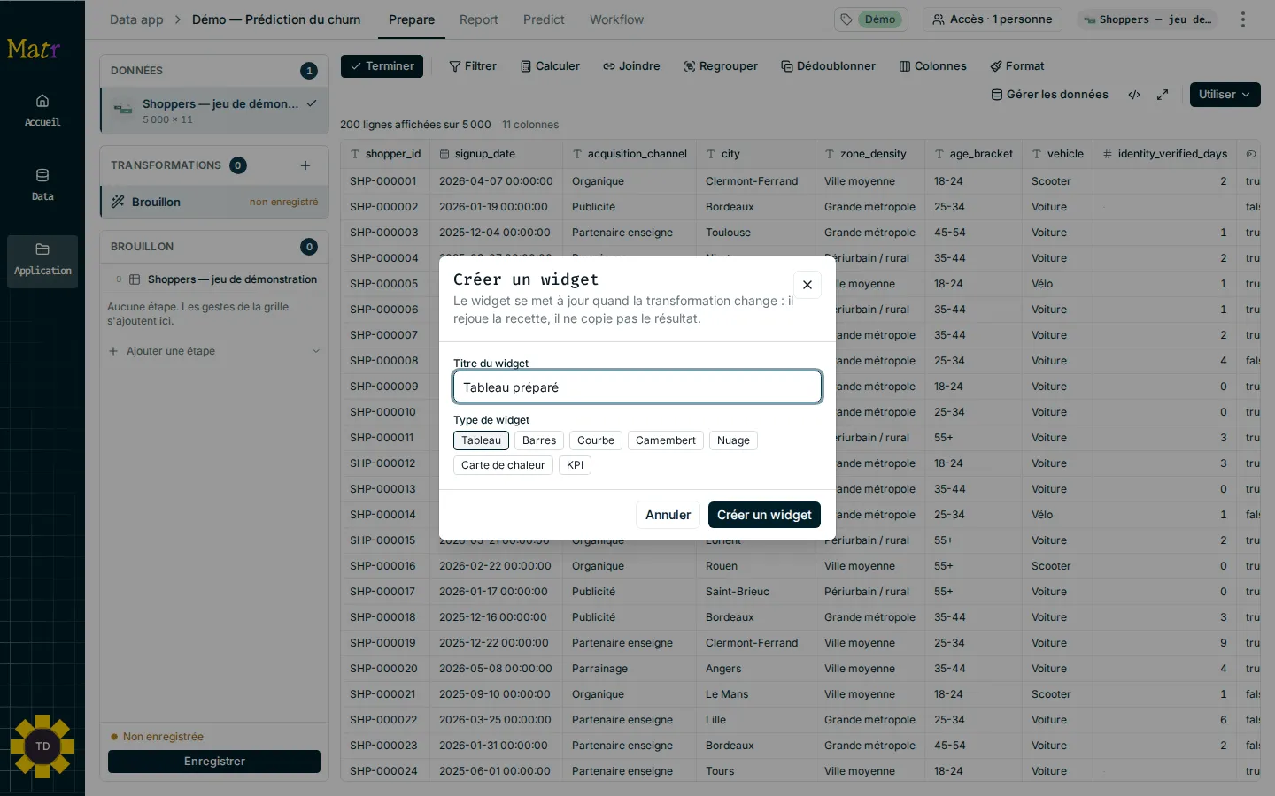1275x796 pixels.
Task: Close the Créer un widget dialog
Action: tap(807, 285)
